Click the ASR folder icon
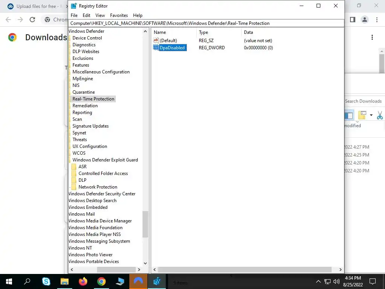This screenshot has width=385, height=289. (x=74, y=167)
